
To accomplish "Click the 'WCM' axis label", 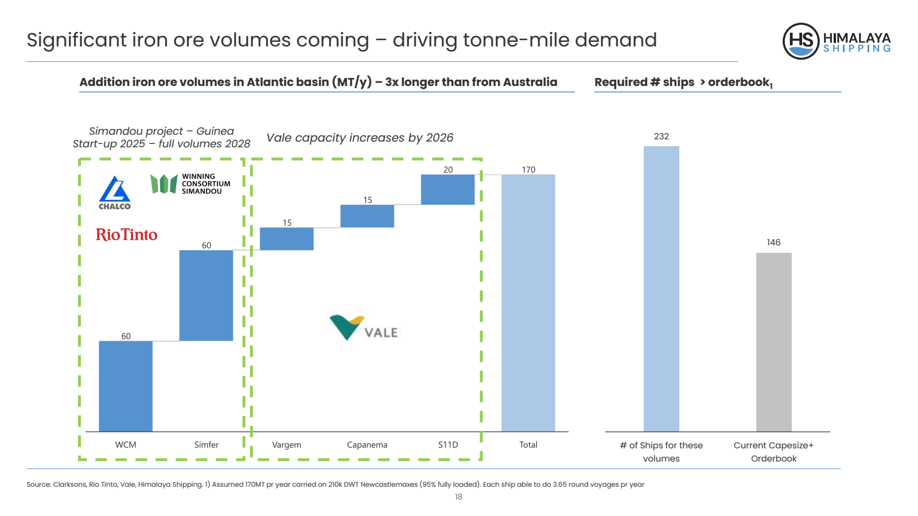I will click(x=126, y=445).
